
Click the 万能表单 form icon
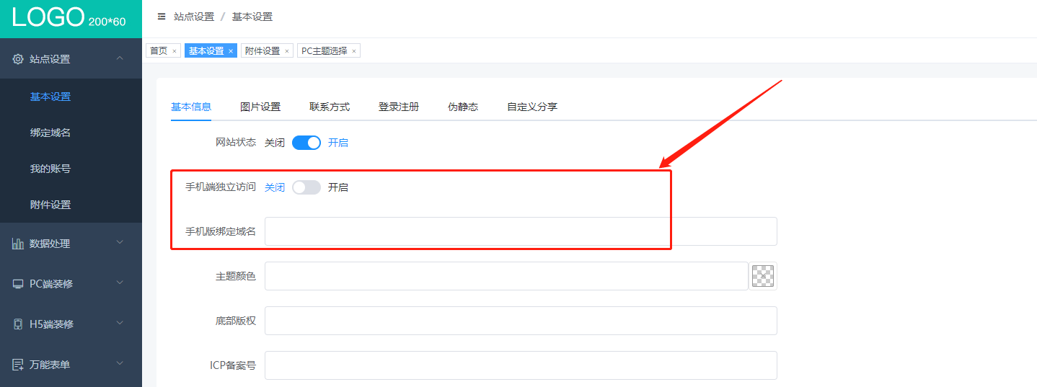coord(18,365)
